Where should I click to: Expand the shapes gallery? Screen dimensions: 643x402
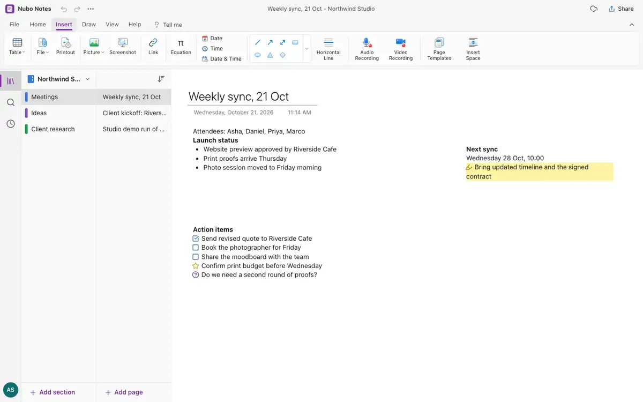pos(306,49)
